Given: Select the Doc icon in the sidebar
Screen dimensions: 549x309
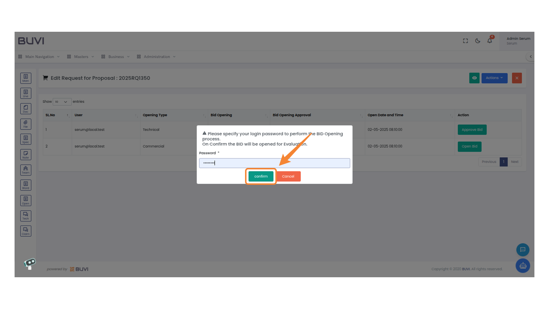Looking at the screenshot, I should click(x=26, y=108).
